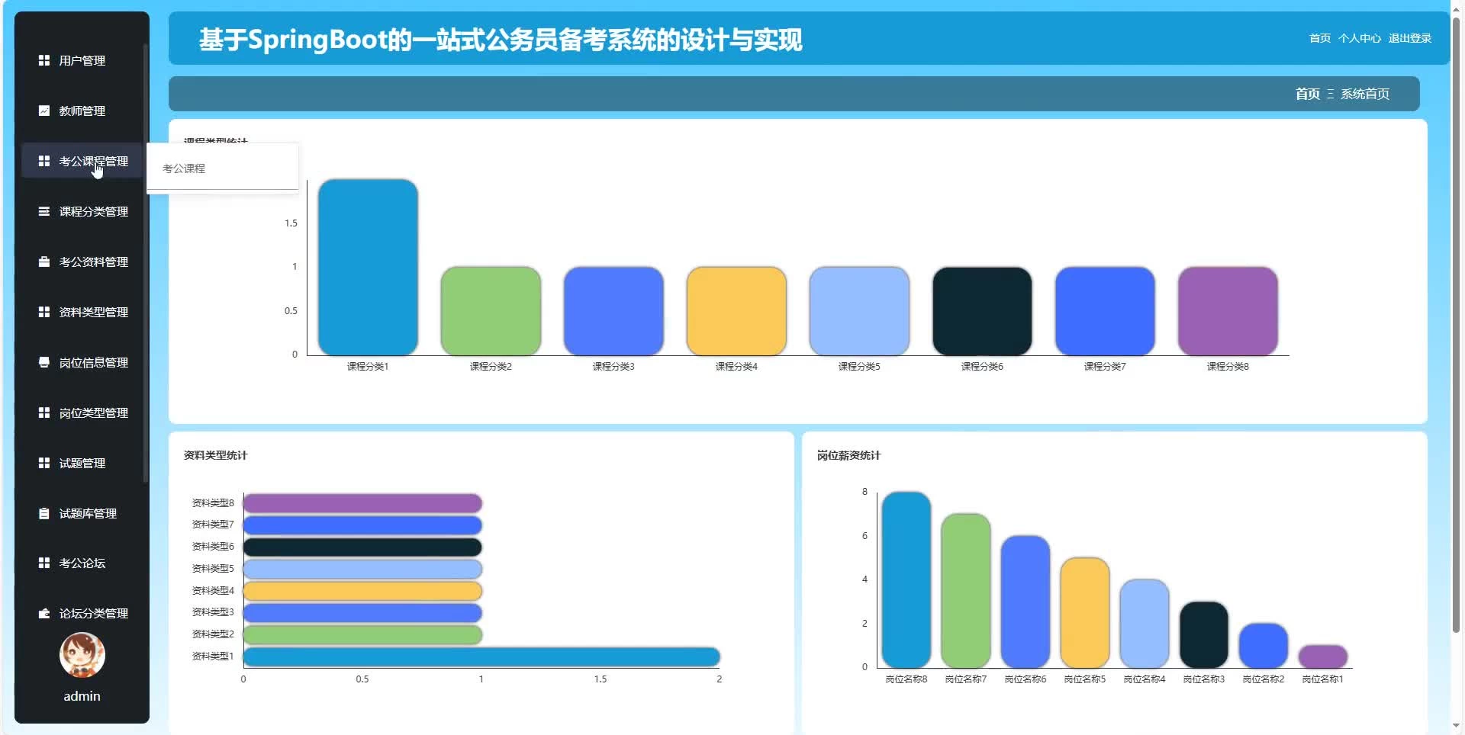This screenshot has width=1465, height=735.
Task: Click the light blue 课程分类5 bar
Action: 859,311
